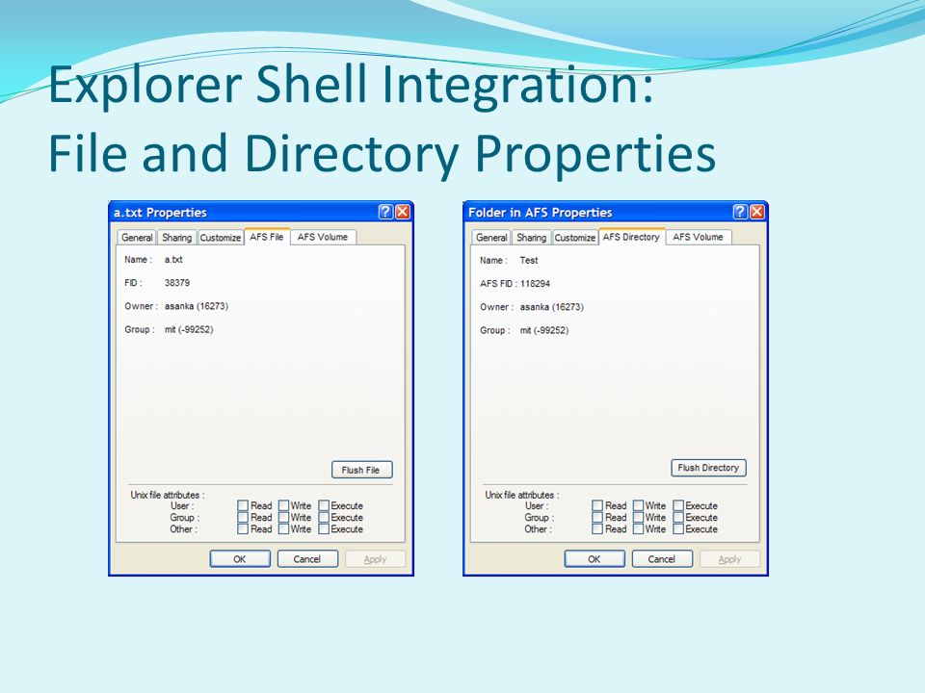925x693 pixels.
Task: Enable Other Write in a.txt Properties
Action: coord(283,529)
